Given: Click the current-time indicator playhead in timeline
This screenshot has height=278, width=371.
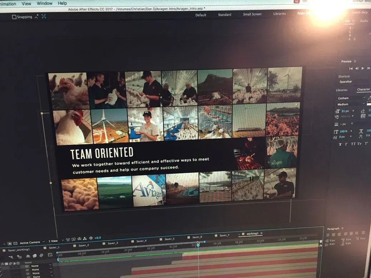Looking at the screenshot, I should pos(198,244).
